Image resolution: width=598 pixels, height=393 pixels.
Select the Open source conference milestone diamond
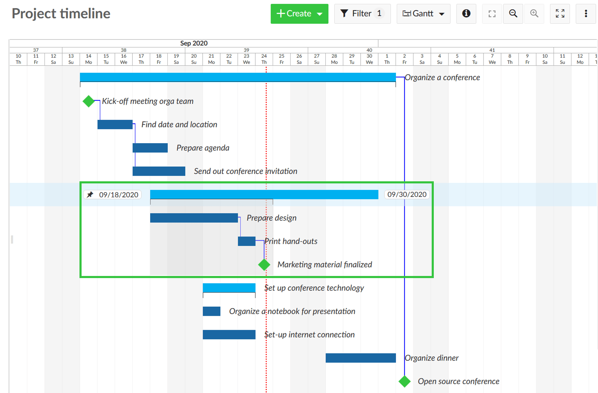[x=404, y=381]
